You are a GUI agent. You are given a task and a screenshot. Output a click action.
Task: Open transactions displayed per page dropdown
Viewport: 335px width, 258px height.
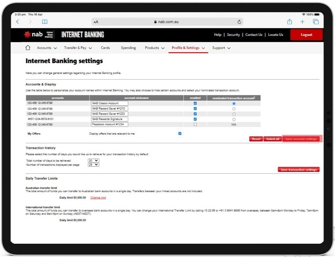tap(94, 165)
